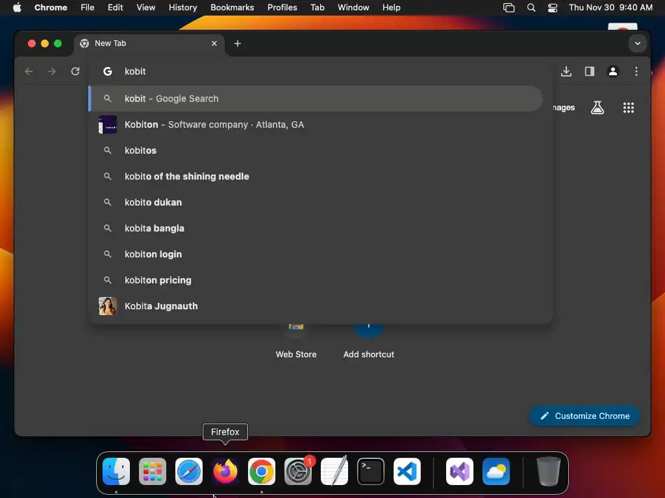Open the Trash in the Dock
The image size is (665, 498).
(548, 471)
